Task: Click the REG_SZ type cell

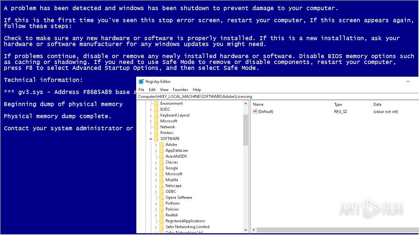Action: [340, 112]
